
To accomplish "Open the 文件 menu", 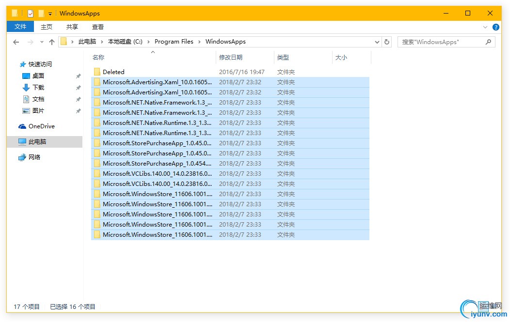I will click(x=20, y=27).
